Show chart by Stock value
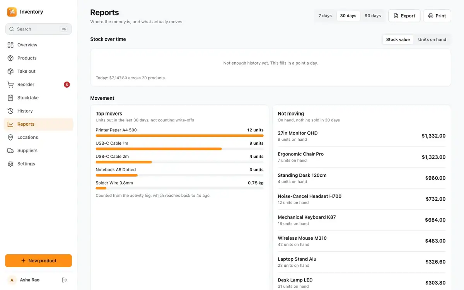Image resolution: width=464 pixels, height=290 pixels. point(398,39)
